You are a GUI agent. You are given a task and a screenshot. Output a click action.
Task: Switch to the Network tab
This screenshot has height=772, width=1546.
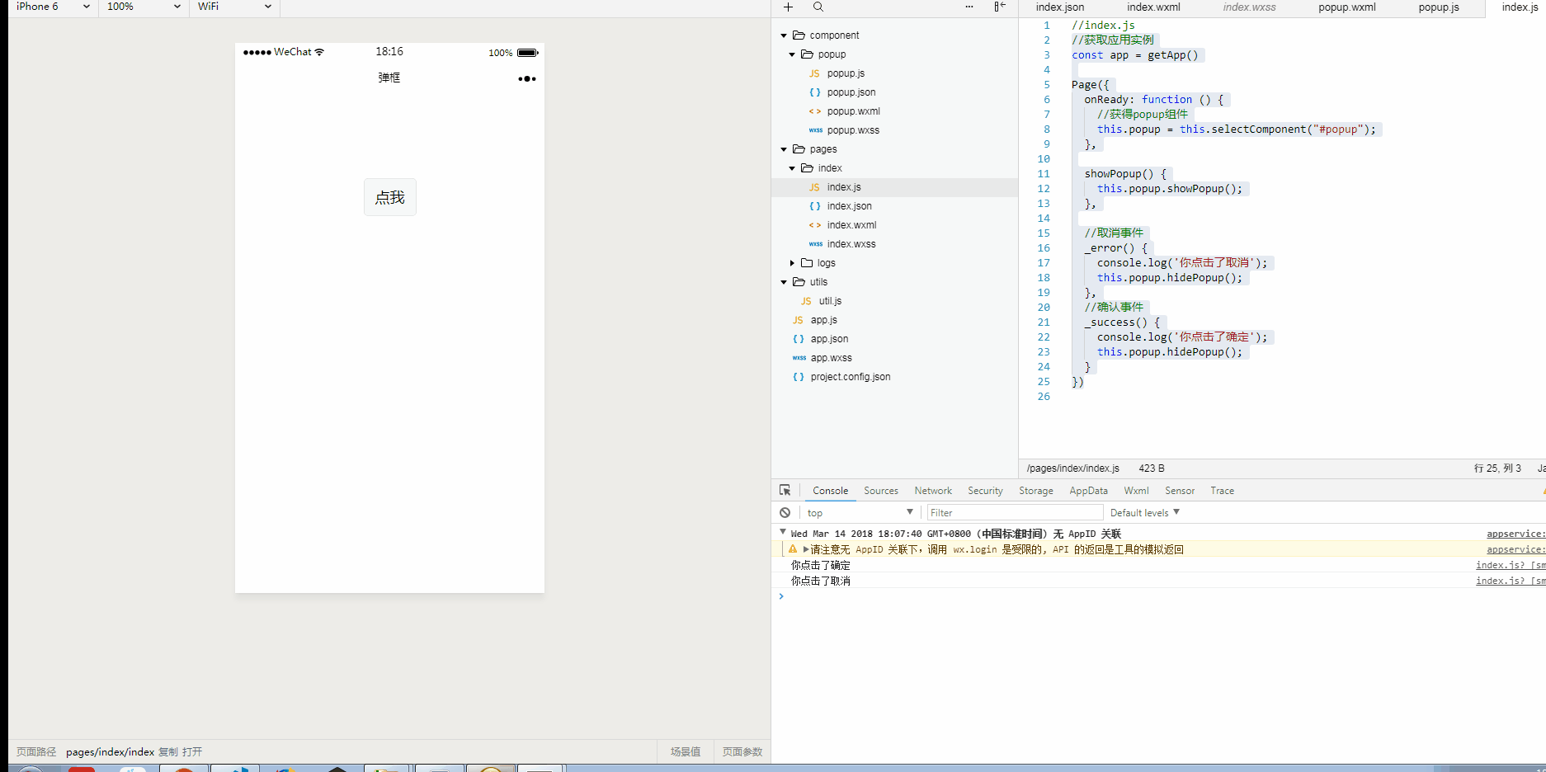[x=932, y=490]
